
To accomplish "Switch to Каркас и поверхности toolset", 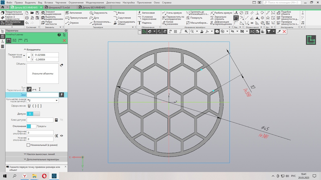I will point(12,18).
